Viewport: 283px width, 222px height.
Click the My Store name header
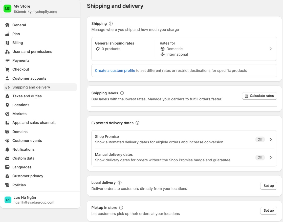(x=22, y=6)
